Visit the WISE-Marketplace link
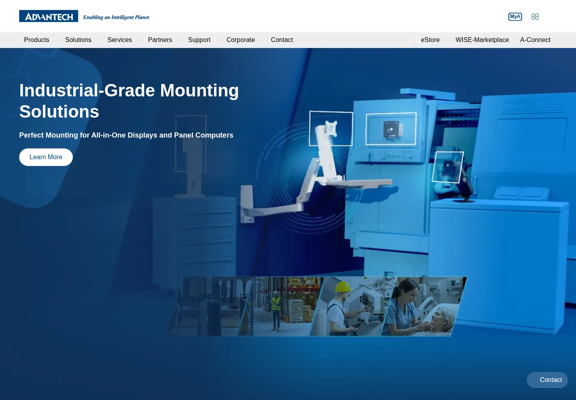The width and height of the screenshot is (576, 400). click(x=482, y=40)
